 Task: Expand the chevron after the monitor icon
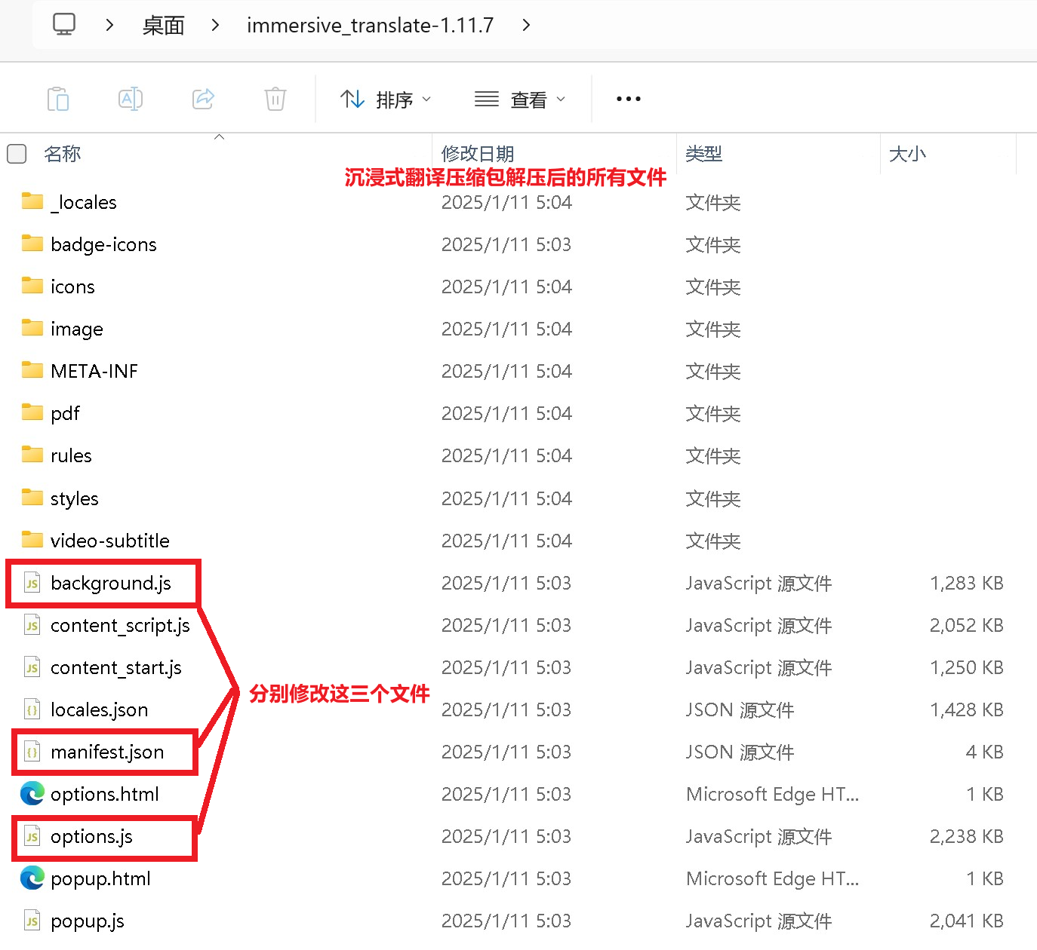pos(110,25)
